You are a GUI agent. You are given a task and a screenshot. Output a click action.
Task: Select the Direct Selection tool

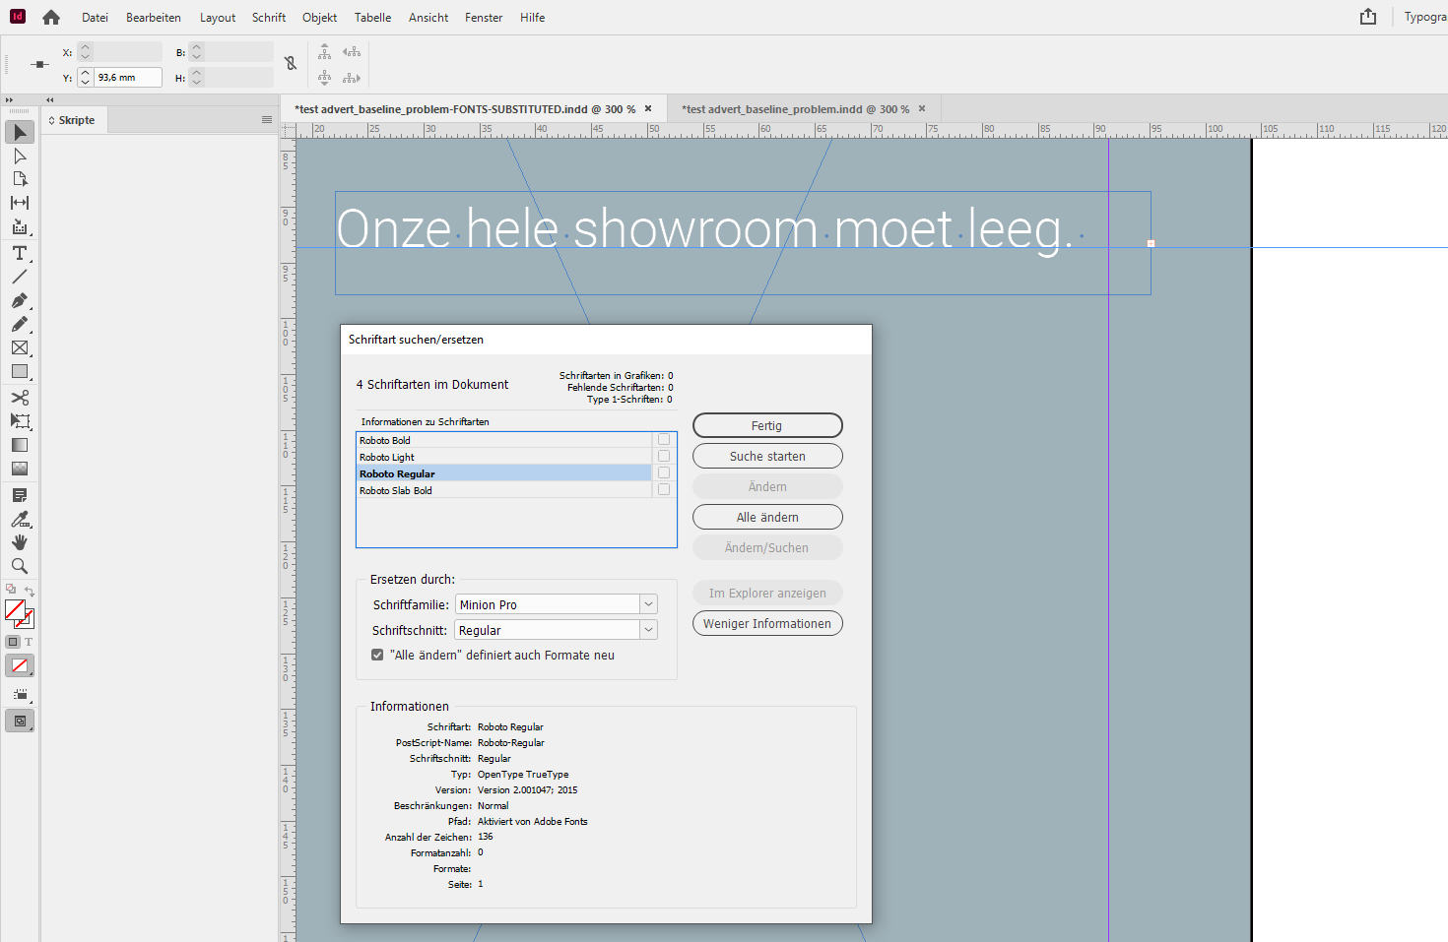tap(20, 156)
